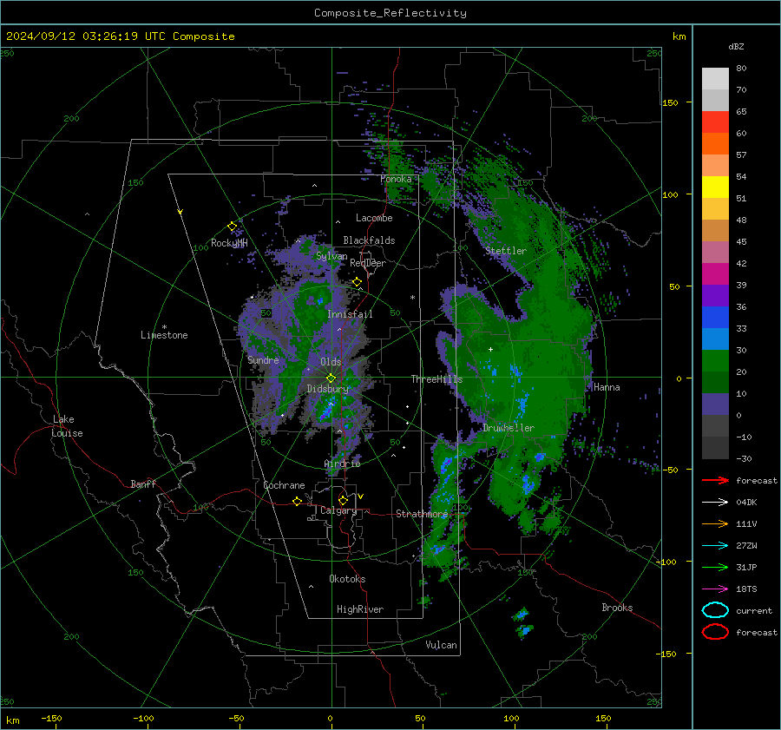Click the RedDeer city label
The image size is (781, 730).
point(368,263)
